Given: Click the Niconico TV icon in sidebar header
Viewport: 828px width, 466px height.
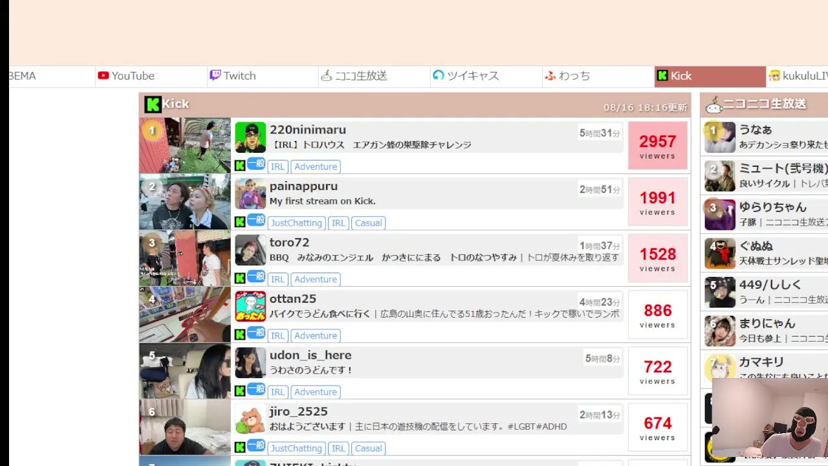Looking at the screenshot, I should click(x=714, y=104).
